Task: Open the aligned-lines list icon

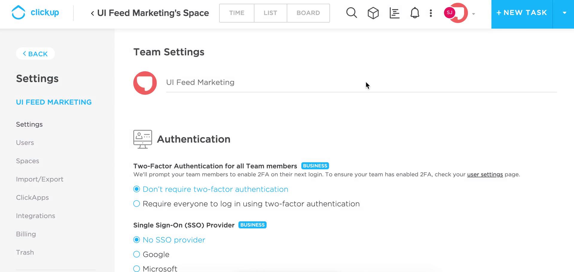Action: 395,13
